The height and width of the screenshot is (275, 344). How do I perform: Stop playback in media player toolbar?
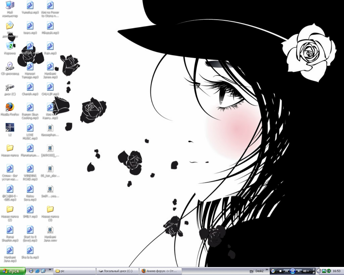click(280, 271)
